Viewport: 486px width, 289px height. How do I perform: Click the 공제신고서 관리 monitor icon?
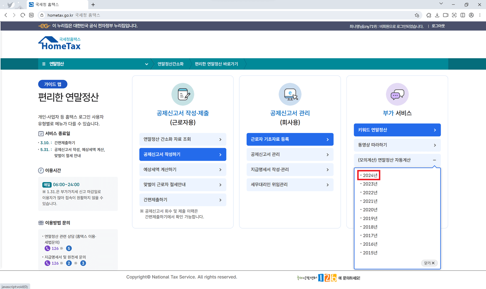coord(290,94)
